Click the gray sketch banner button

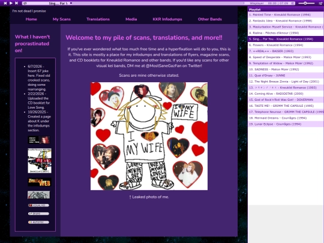coord(39,195)
